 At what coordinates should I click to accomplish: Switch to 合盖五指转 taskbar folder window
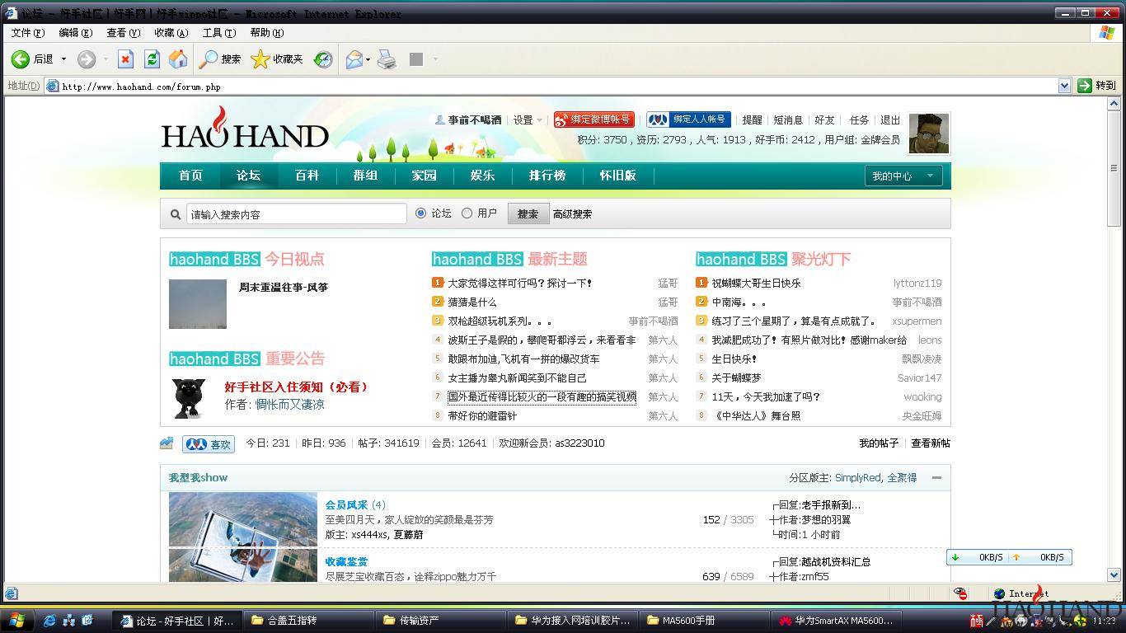coord(310,621)
